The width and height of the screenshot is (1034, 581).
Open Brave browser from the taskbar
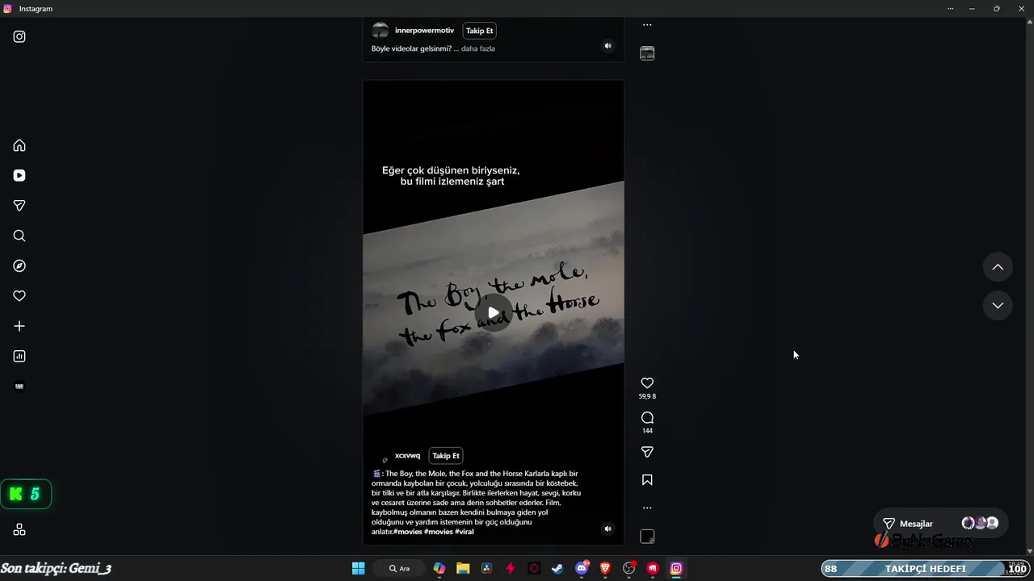605,568
